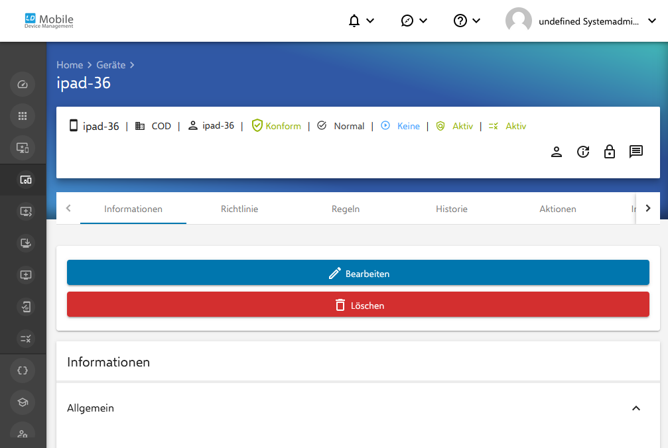Click the tablet device icon next to ipad-36

point(73,125)
